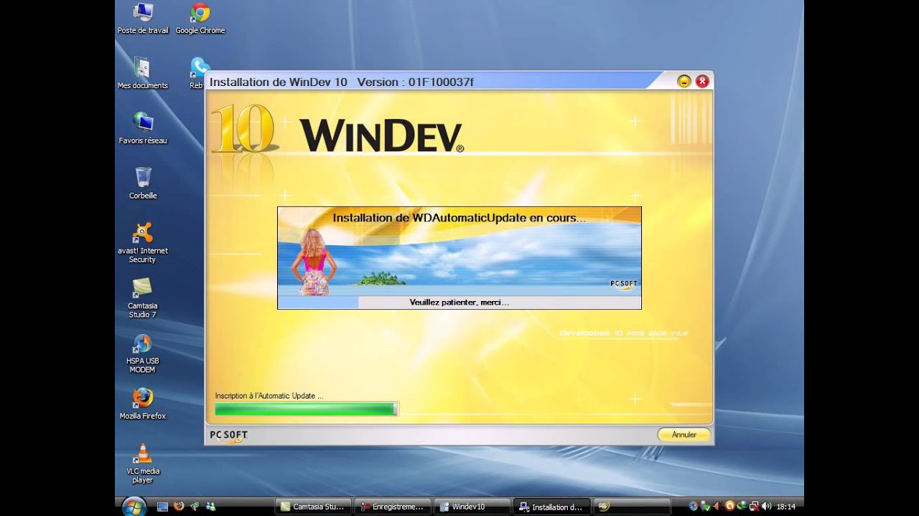
Task: Click the green installation progress bar
Action: click(x=307, y=409)
